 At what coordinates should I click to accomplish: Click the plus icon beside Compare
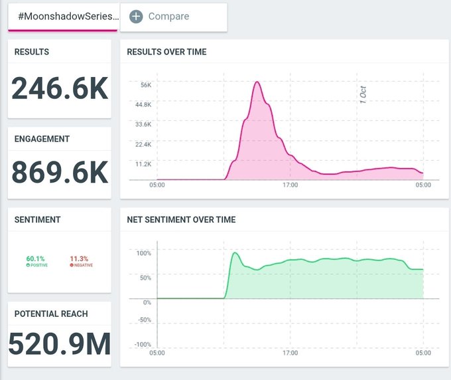pyautogui.click(x=136, y=17)
